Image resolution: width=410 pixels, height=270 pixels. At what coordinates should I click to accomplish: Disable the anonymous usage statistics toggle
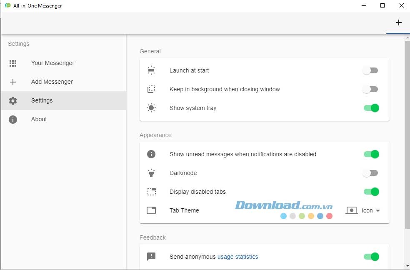point(371,257)
